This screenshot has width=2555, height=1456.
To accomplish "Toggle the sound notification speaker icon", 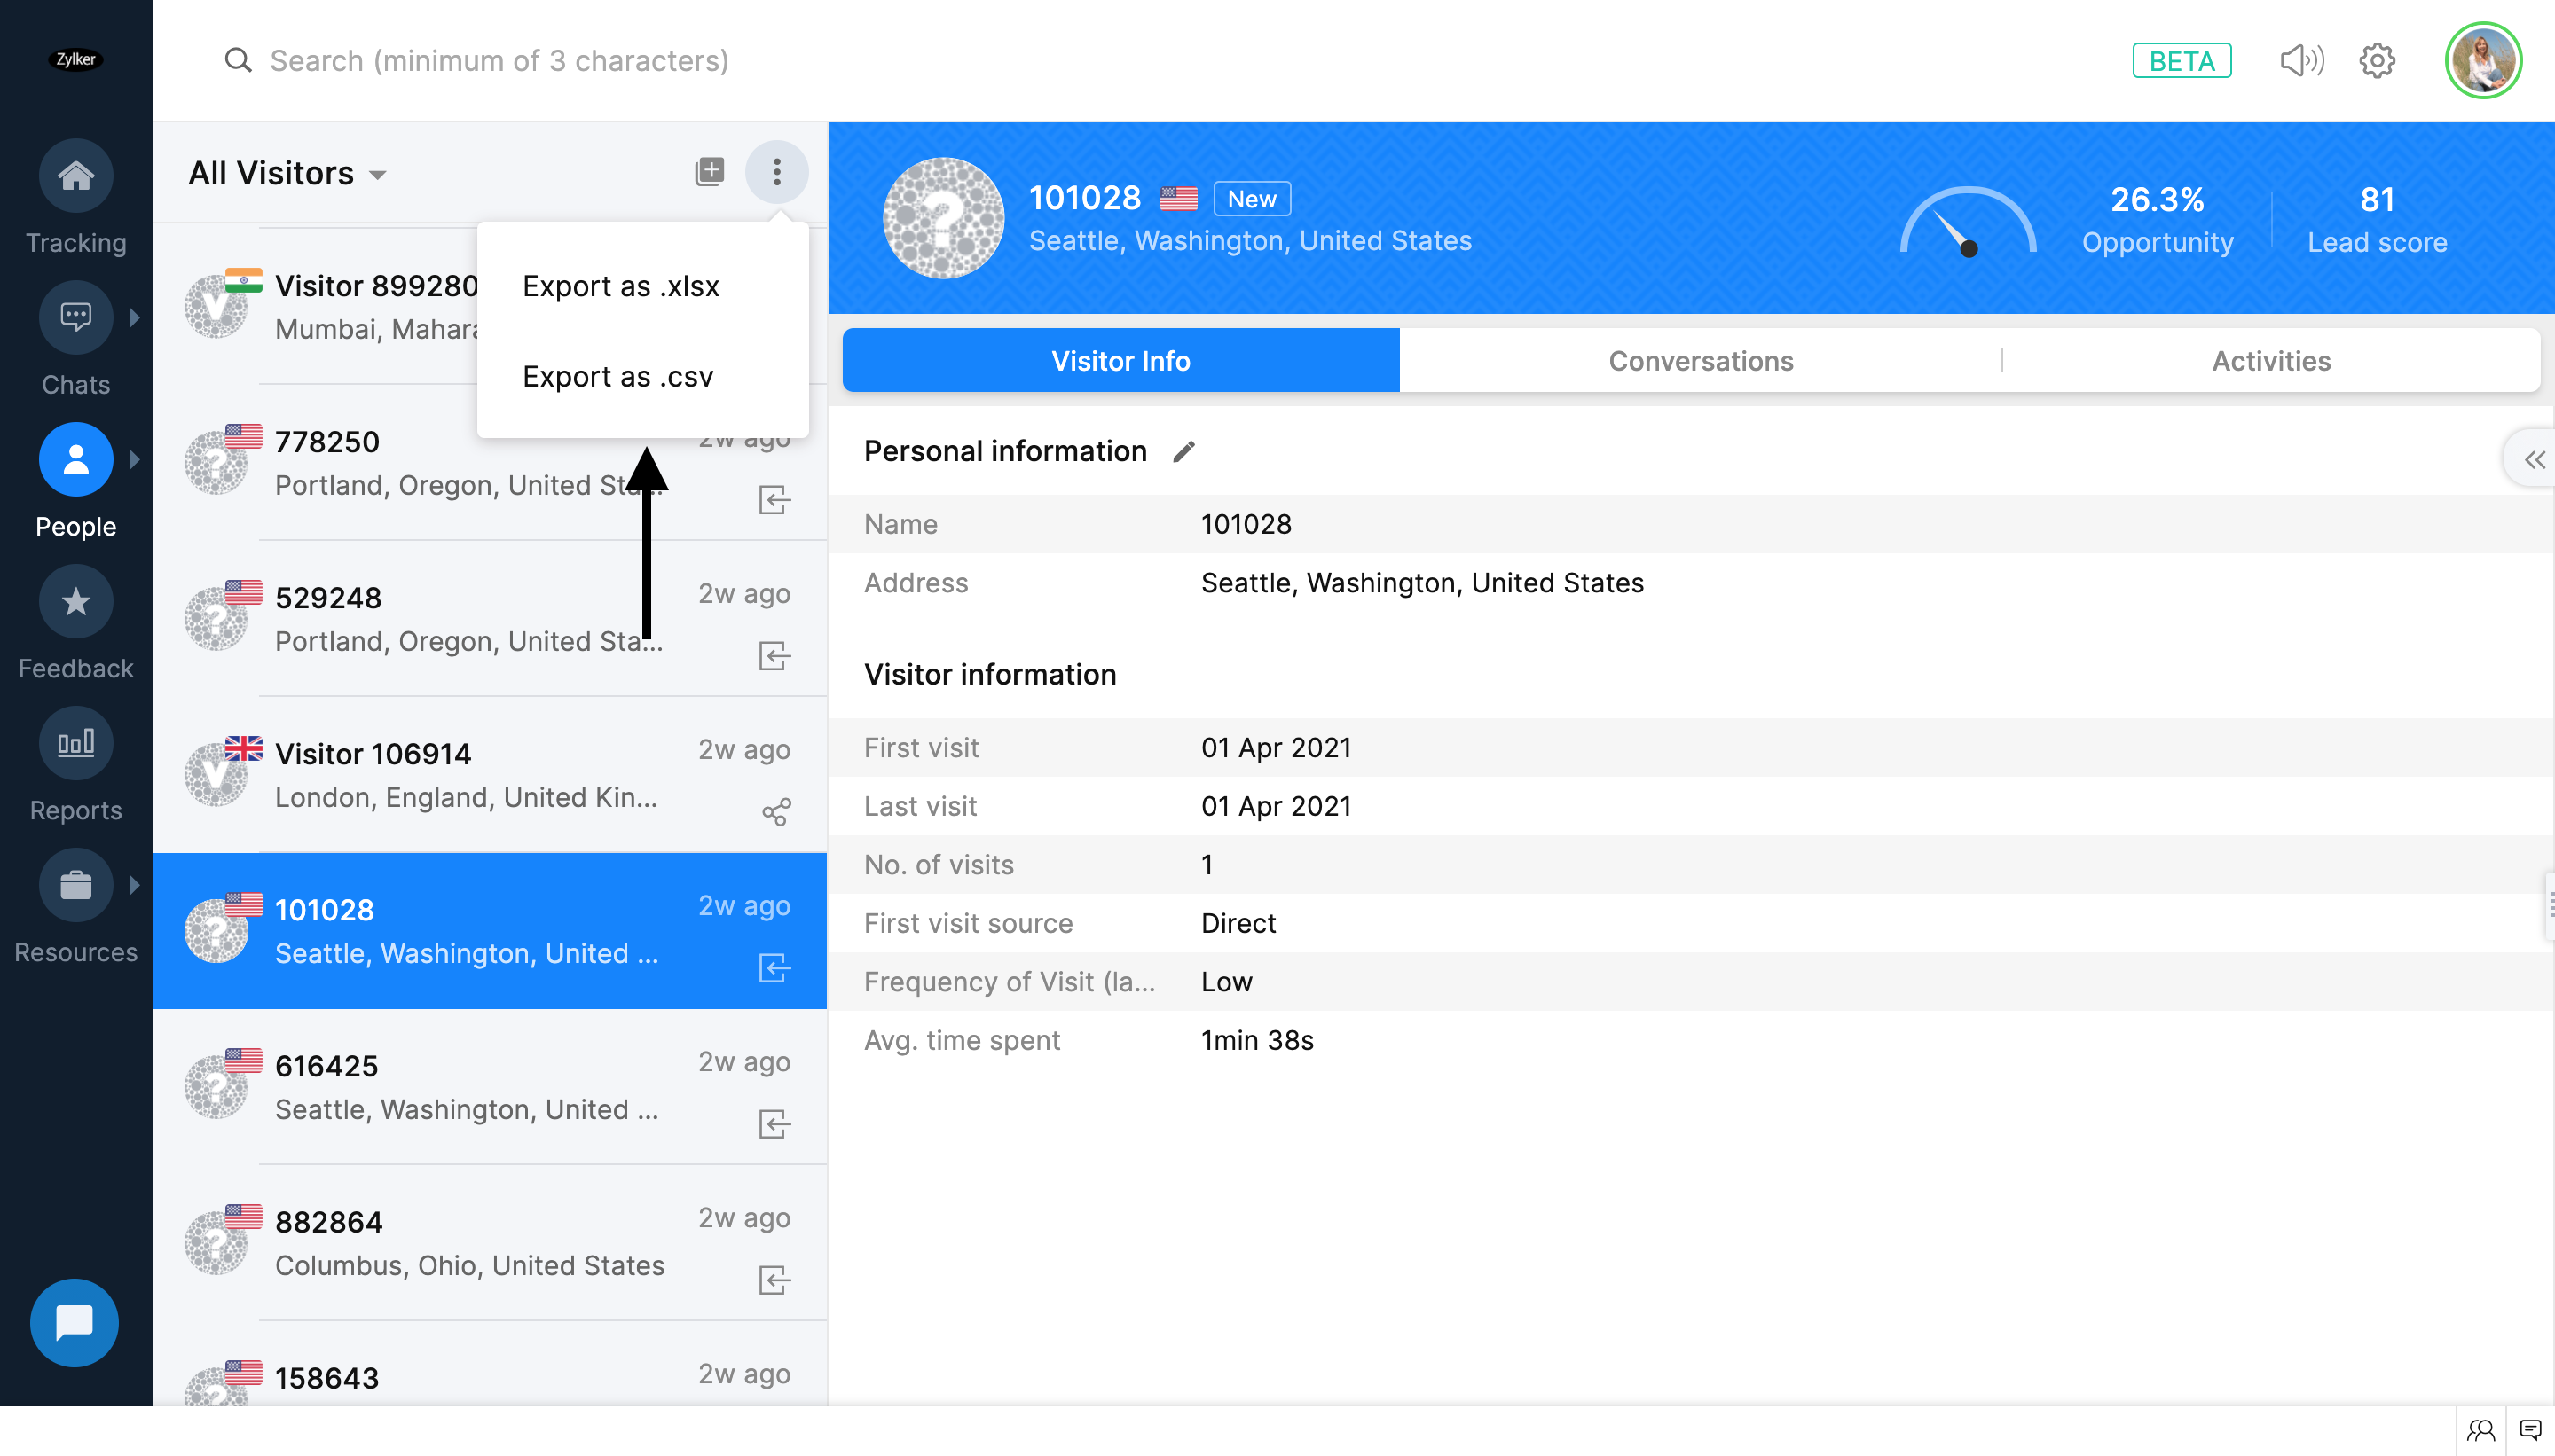I will [2301, 61].
